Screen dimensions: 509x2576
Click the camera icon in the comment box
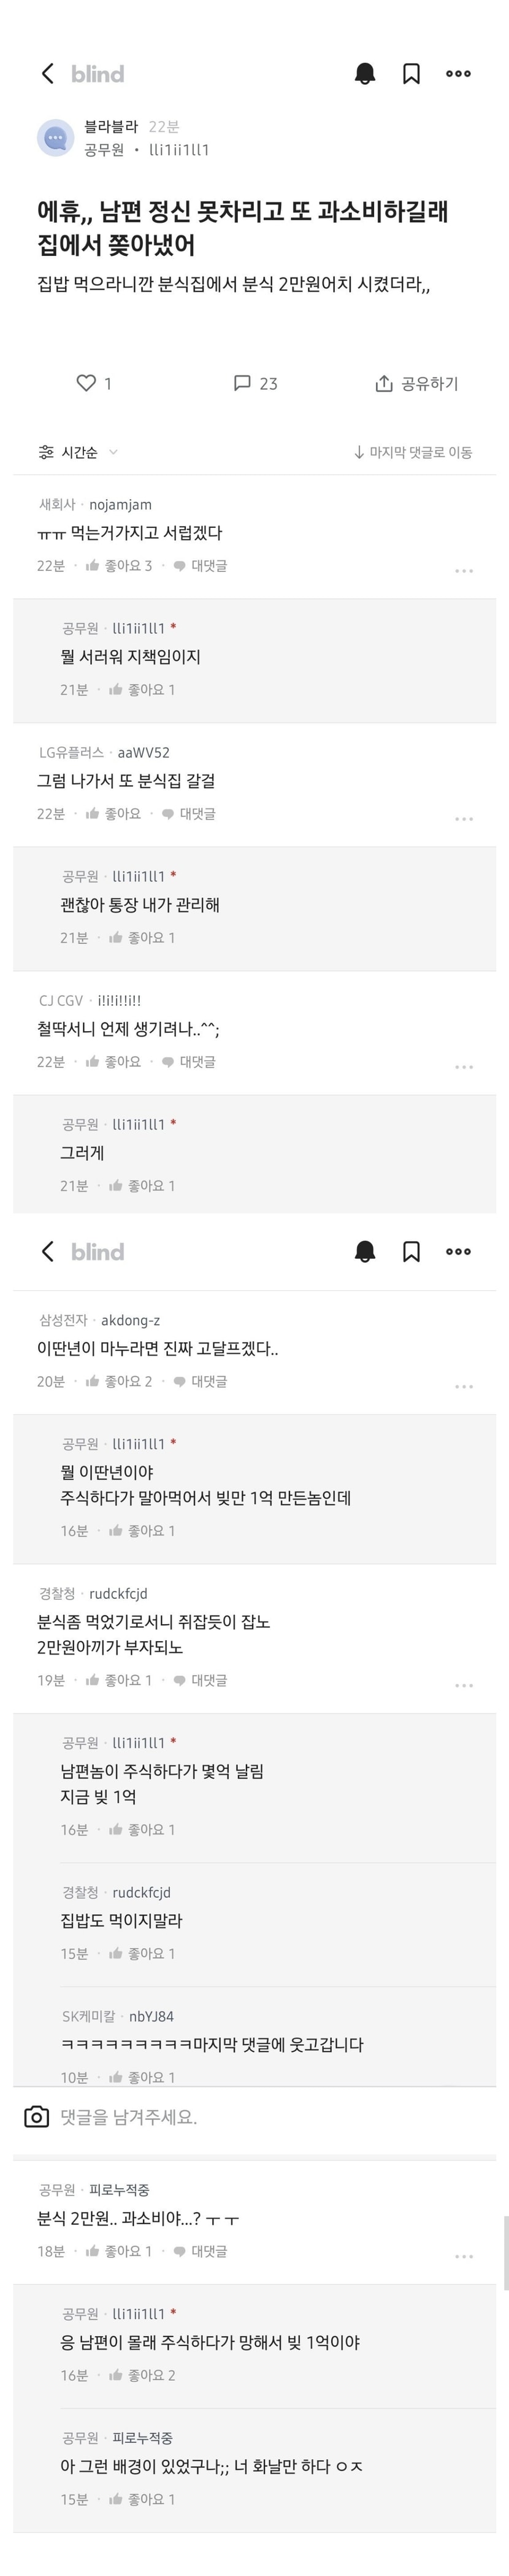37,2117
